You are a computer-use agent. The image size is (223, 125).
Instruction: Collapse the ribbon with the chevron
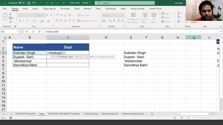(221, 26)
